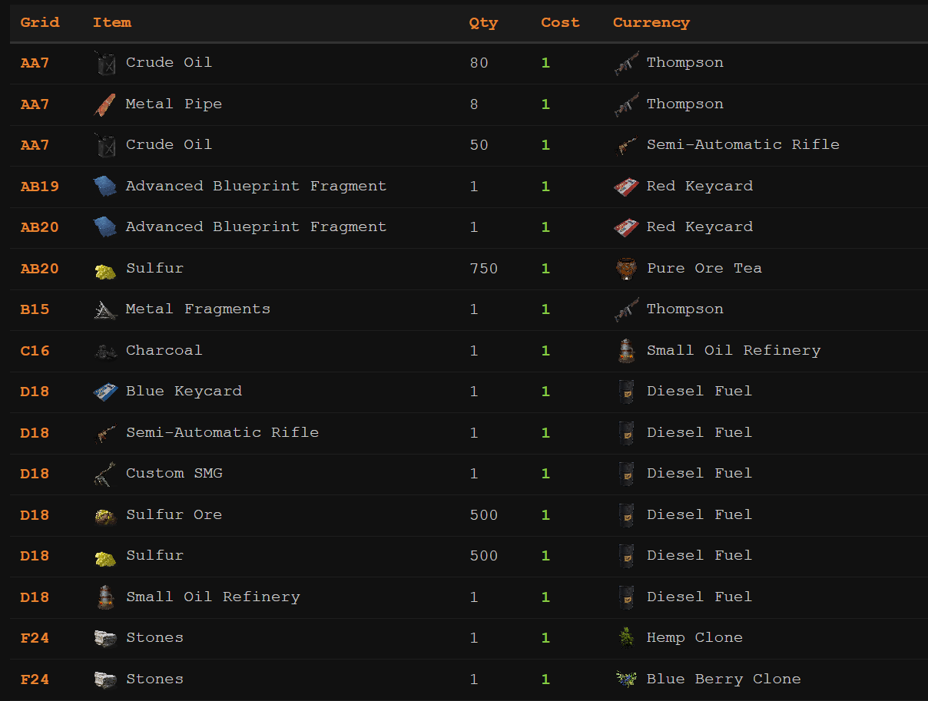Click the Metal Fragments item icon

pyautogui.click(x=105, y=309)
